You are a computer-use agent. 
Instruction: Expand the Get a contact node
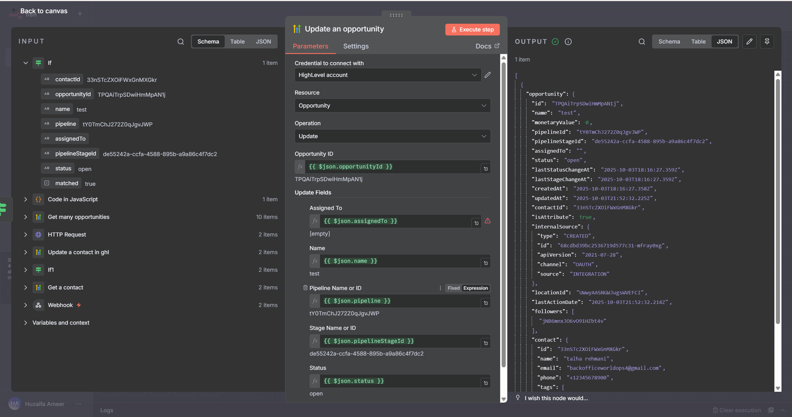[26, 287]
